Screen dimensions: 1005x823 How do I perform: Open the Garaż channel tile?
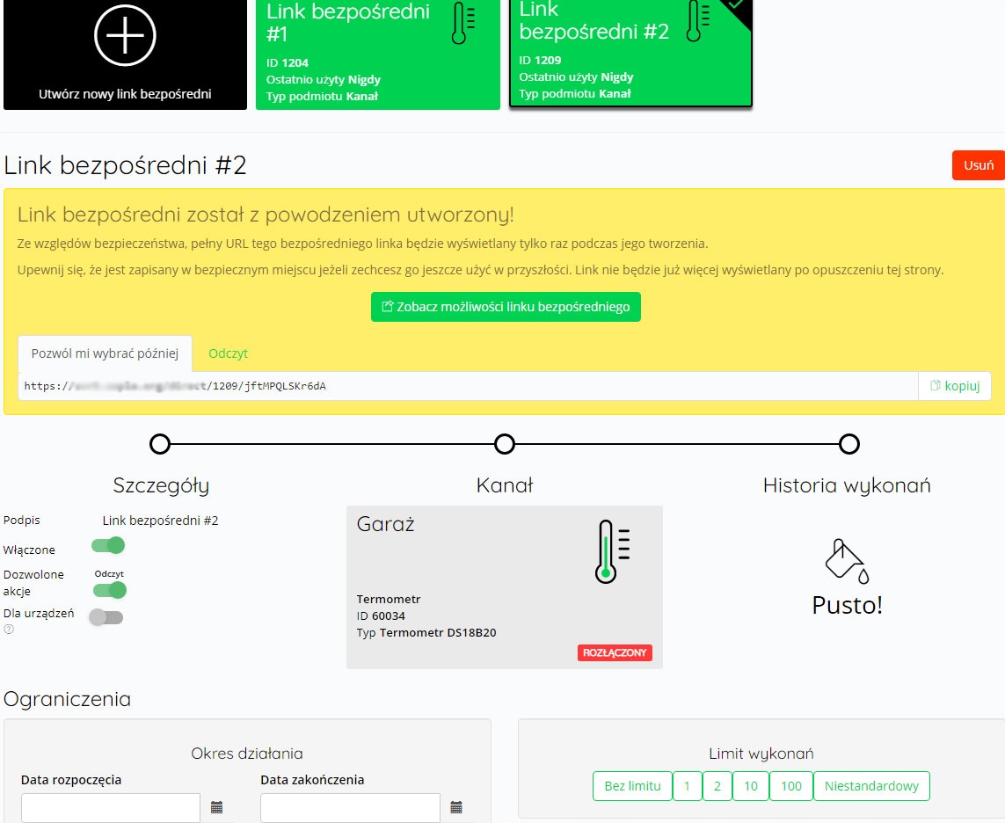click(x=505, y=587)
